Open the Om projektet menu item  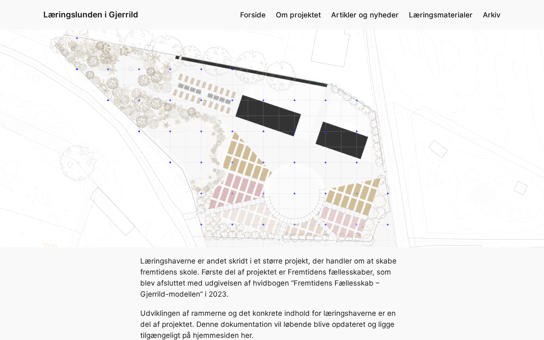tap(298, 15)
